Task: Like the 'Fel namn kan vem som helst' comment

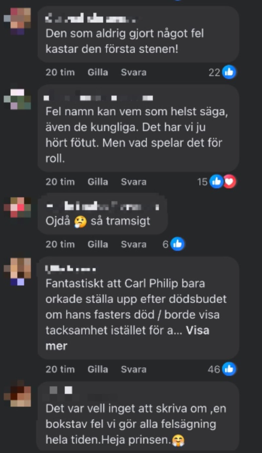Action: [x=98, y=182]
